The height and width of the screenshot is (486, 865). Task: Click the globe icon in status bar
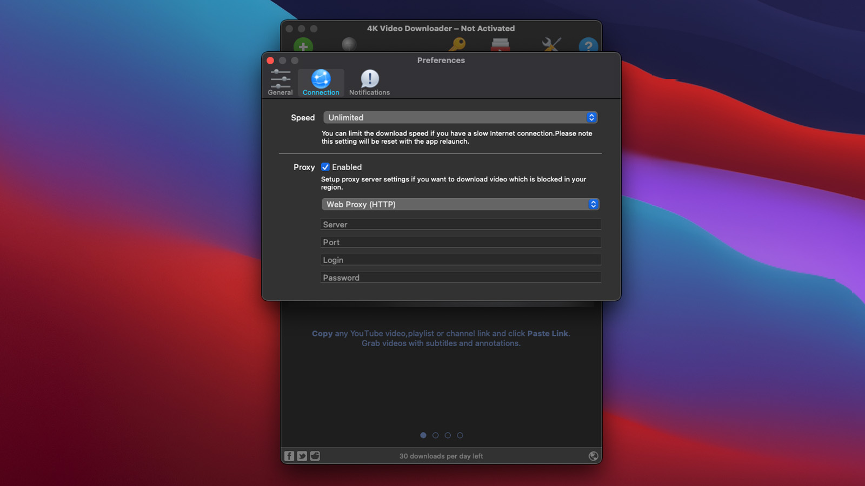point(594,456)
